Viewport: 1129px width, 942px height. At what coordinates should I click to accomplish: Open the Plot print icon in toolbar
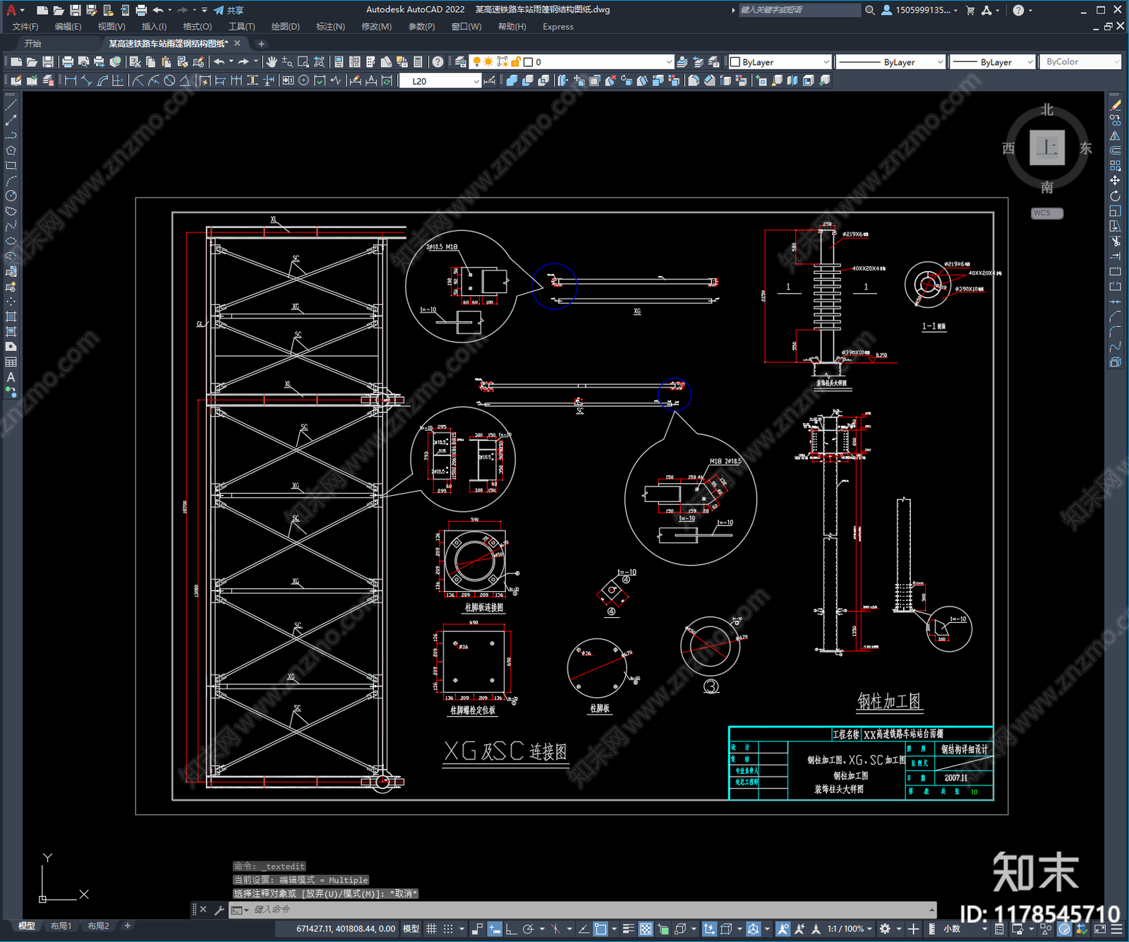tap(68, 62)
